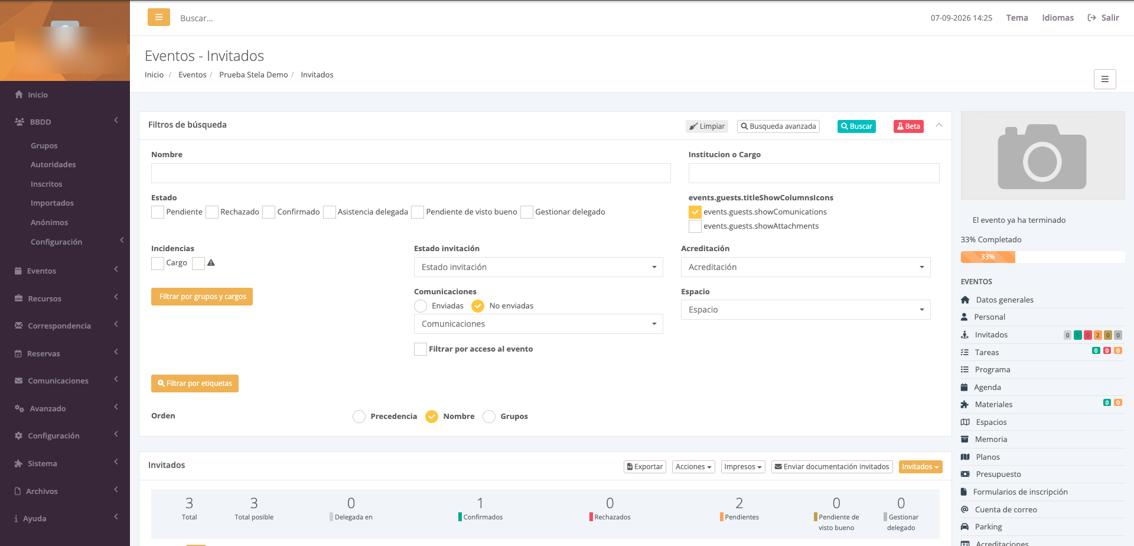This screenshot has height=546, width=1134.
Task: Click the warning triangle incidencias icon
Action: 211,263
